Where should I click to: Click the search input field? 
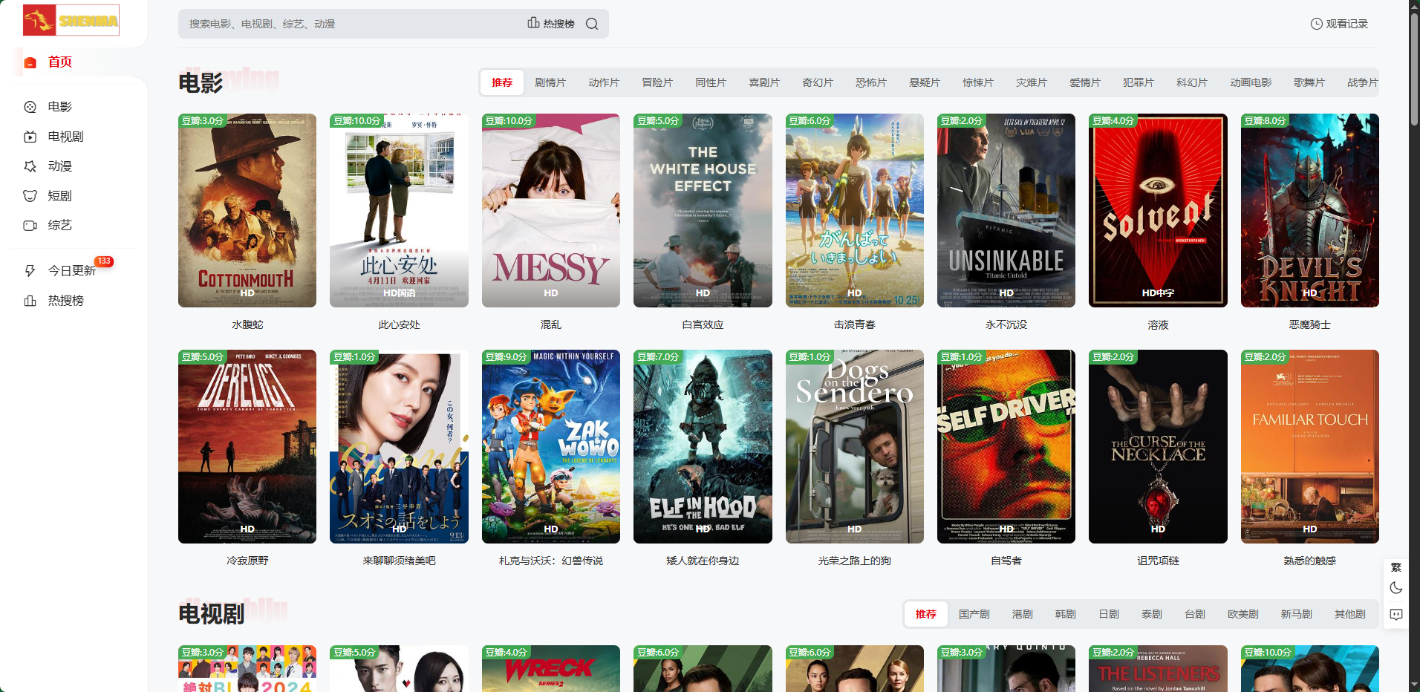pyautogui.click(x=349, y=24)
